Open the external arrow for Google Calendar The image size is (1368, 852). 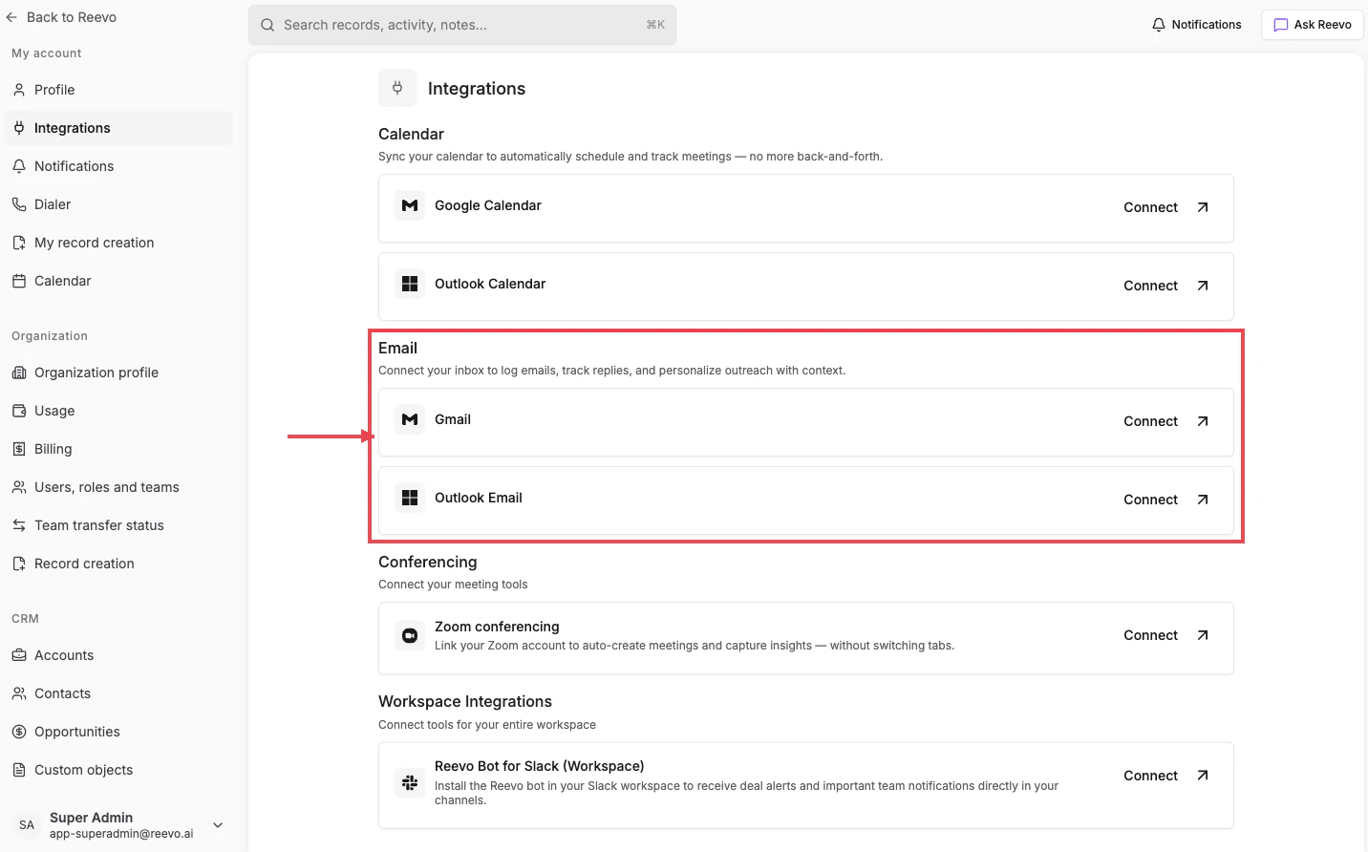[1203, 207]
